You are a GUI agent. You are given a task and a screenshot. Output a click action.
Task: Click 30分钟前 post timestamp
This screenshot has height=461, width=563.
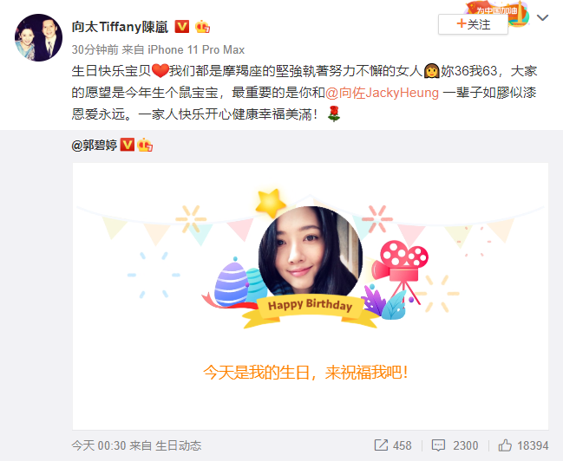pos(95,49)
